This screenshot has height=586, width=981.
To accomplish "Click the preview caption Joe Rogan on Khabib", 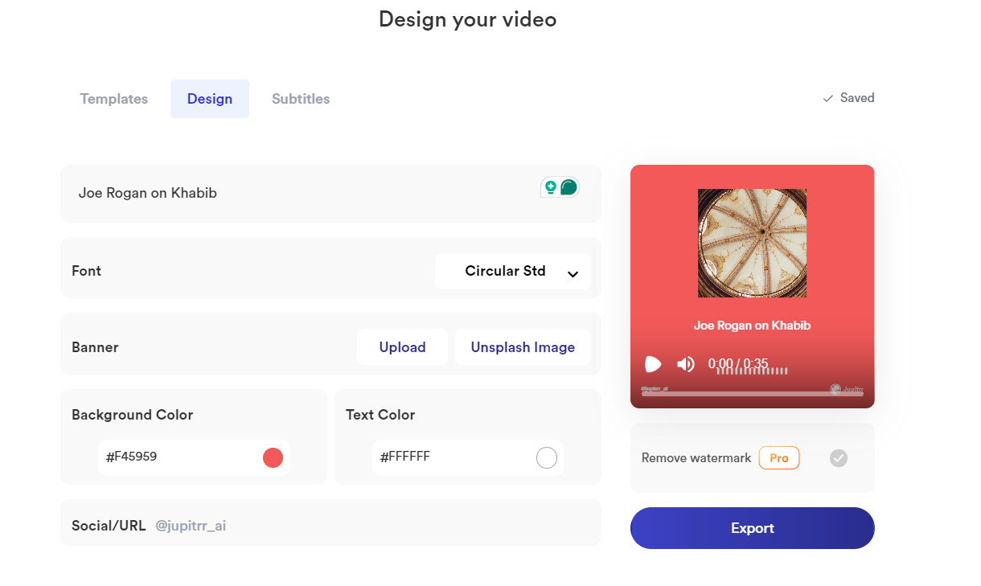I will (x=753, y=326).
